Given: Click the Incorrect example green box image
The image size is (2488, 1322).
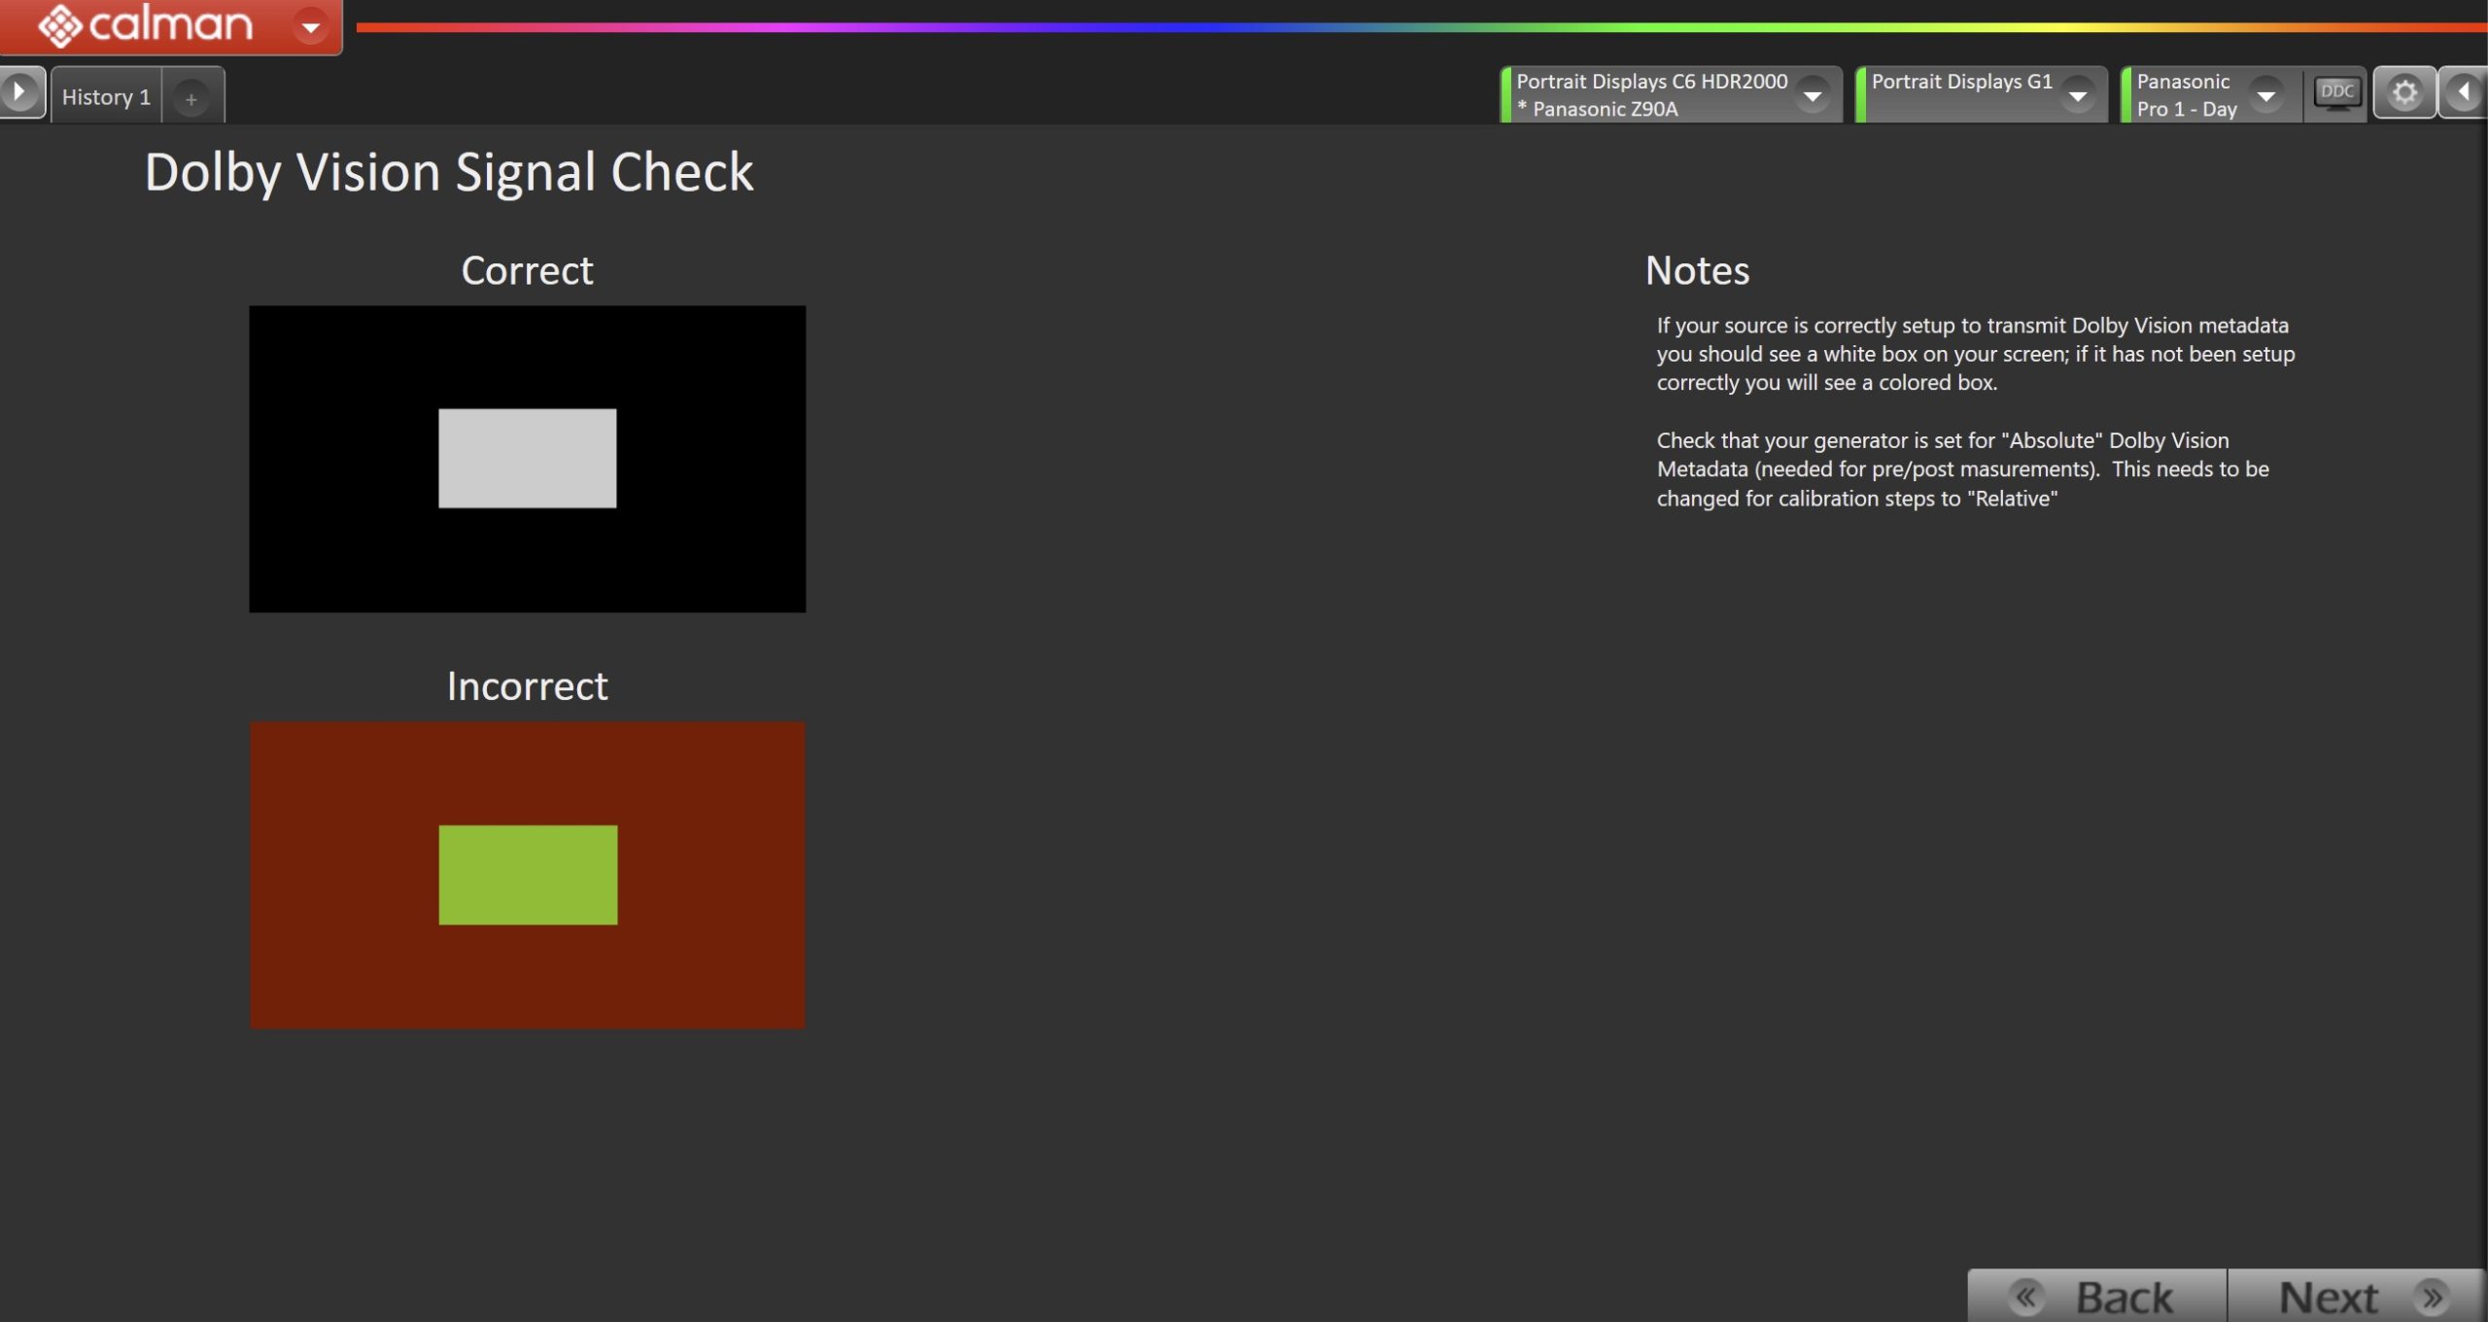Looking at the screenshot, I should (527, 875).
